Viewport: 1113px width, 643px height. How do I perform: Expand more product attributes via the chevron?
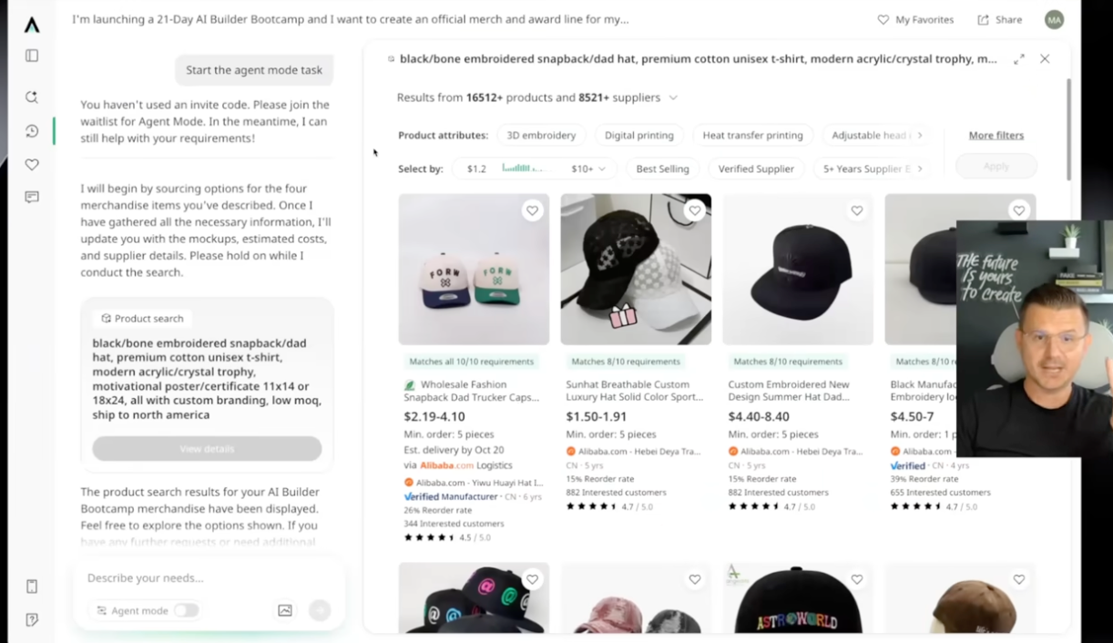(920, 135)
